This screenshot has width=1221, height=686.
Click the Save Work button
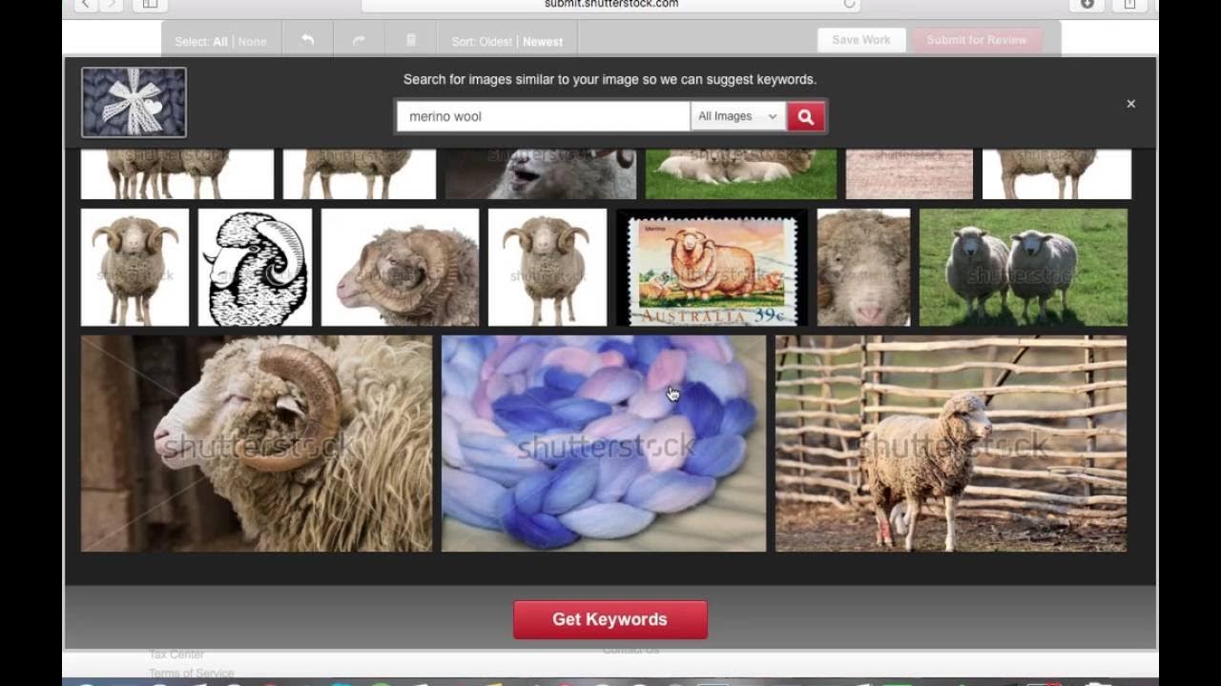point(861,40)
